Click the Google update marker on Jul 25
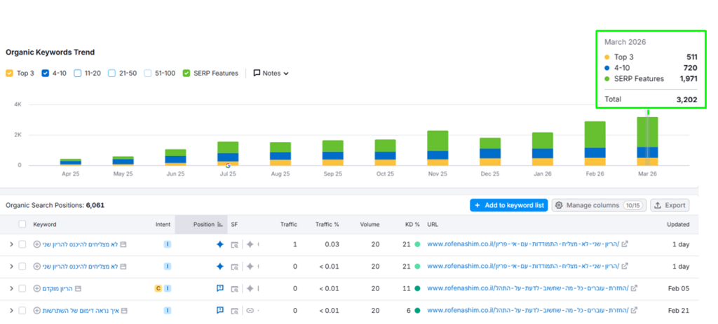 [x=227, y=165]
